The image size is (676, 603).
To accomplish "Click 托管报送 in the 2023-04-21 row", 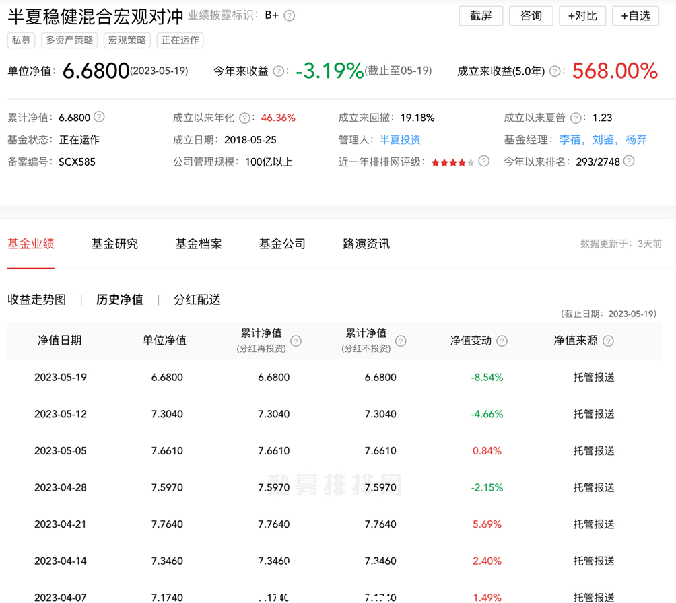I will [x=594, y=524].
